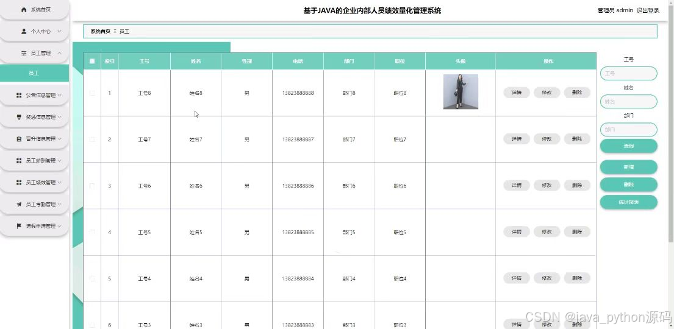Click the 姓名6 cell
Viewport: 674px width, 329px height.
pos(196,186)
